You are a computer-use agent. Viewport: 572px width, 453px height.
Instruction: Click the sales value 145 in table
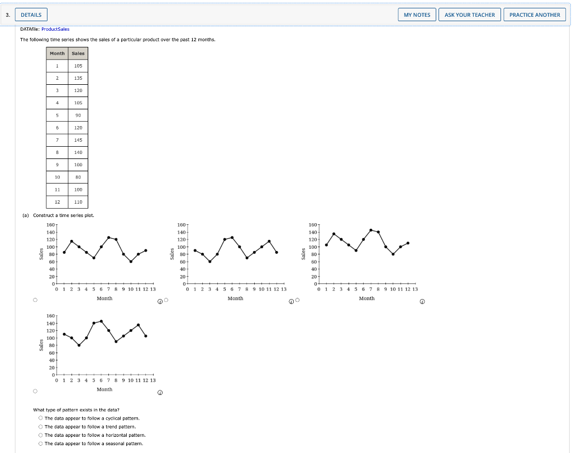[x=78, y=140]
